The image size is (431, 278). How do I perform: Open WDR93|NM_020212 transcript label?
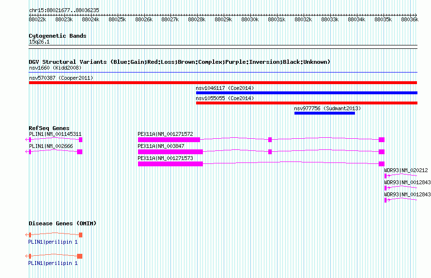click(x=406, y=170)
